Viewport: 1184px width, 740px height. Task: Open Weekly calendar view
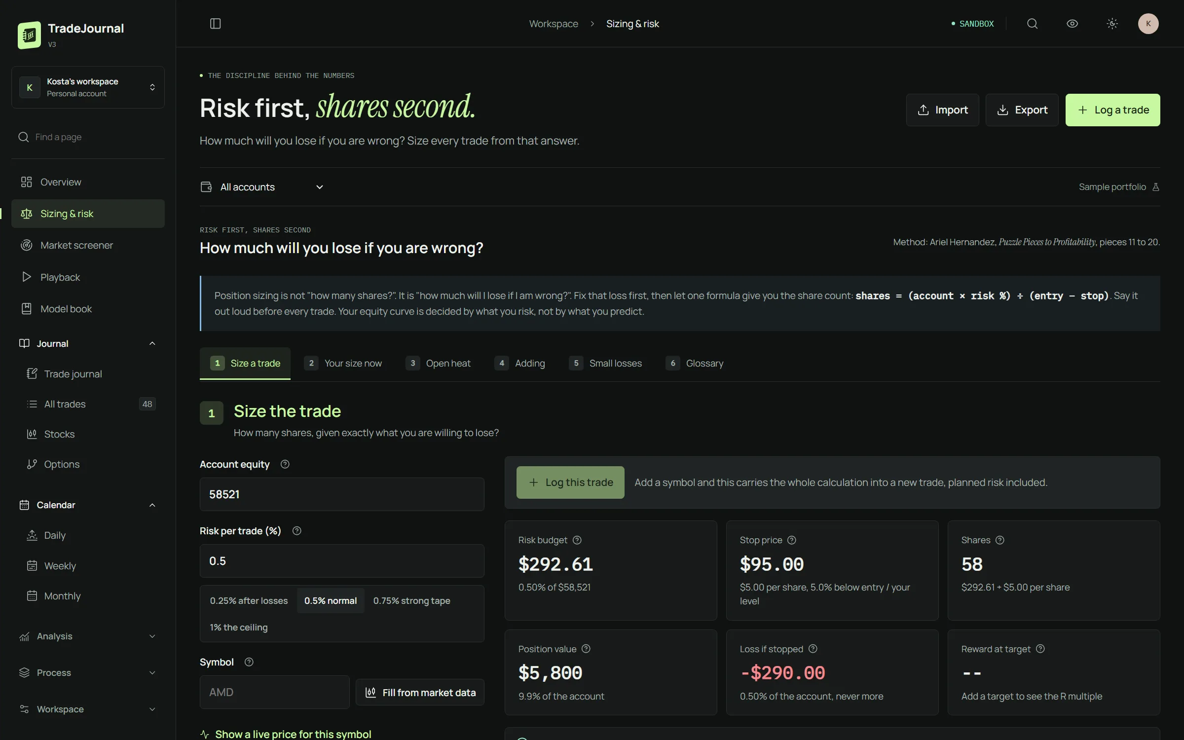pos(91,566)
